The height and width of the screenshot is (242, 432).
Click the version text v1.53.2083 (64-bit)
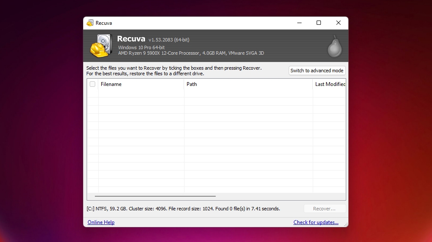point(169,40)
